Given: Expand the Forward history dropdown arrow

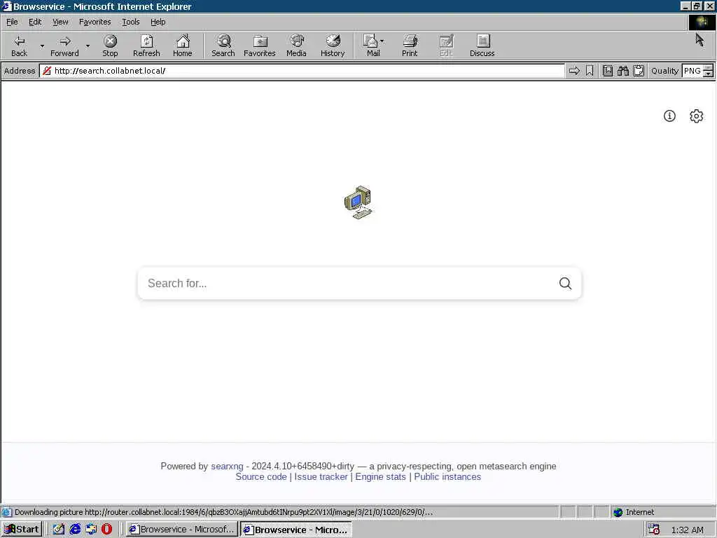Looking at the screenshot, I should click(x=88, y=46).
